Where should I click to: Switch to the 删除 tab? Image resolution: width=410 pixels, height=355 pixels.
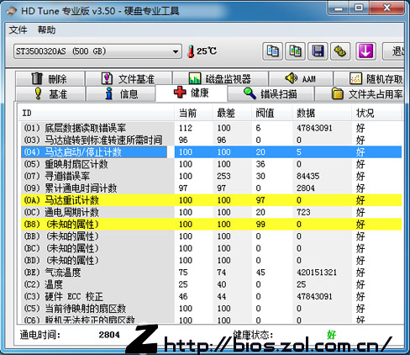coord(50,79)
